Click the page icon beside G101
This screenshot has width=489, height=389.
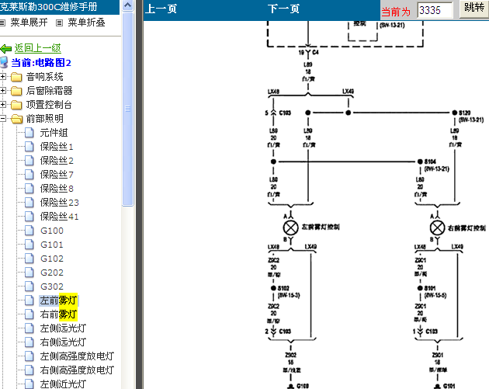(x=29, y=245)
